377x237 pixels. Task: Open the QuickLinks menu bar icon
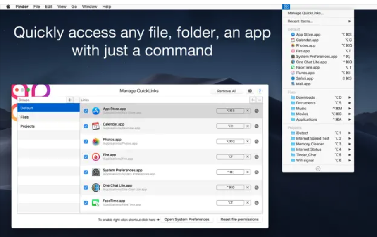tap(286, 7)
